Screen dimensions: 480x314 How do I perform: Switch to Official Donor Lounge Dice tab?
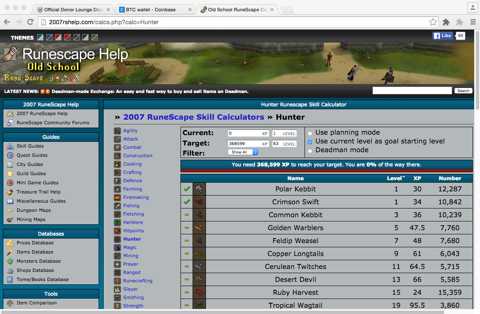click(x=73, y=10)
